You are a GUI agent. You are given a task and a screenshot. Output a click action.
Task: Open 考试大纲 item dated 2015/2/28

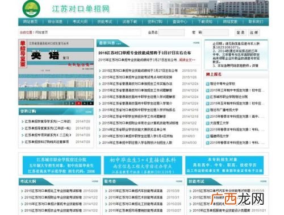coord(53,191)
